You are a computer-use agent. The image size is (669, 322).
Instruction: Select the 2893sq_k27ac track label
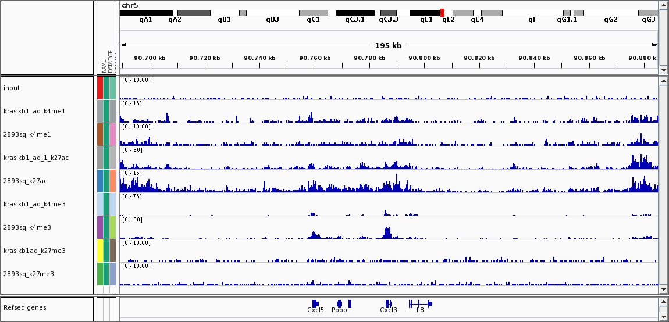(x=25, y=181)
